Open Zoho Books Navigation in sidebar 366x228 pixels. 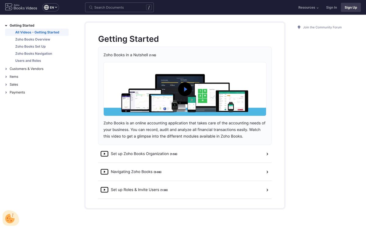(x=34, y=54)
